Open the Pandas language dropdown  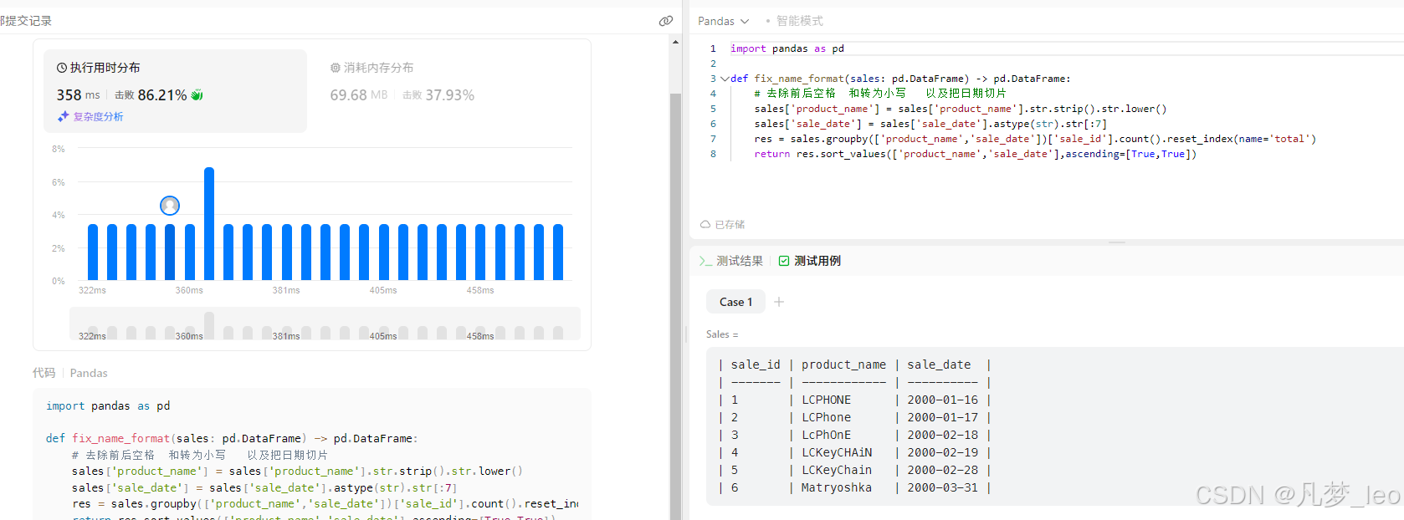click(724, 21)
